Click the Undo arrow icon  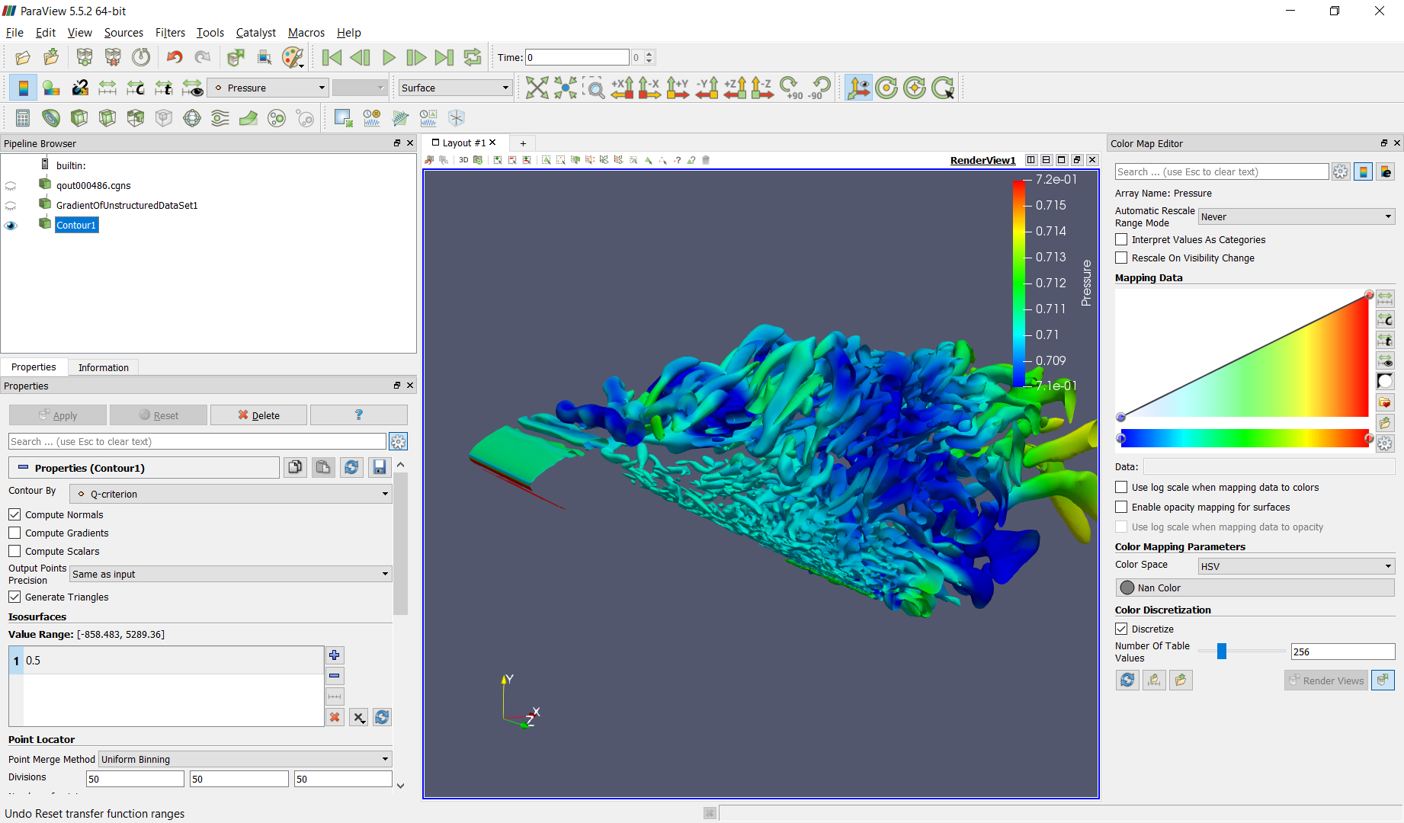175,57
